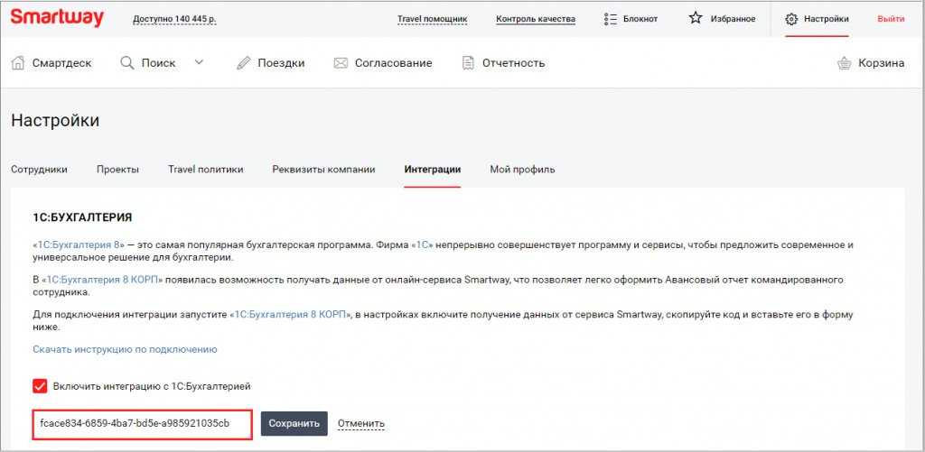Disable the 1С:Бухгалтерия integration checkbox
This screenshot has width=925, height=452.
click(x=40, y=386)
